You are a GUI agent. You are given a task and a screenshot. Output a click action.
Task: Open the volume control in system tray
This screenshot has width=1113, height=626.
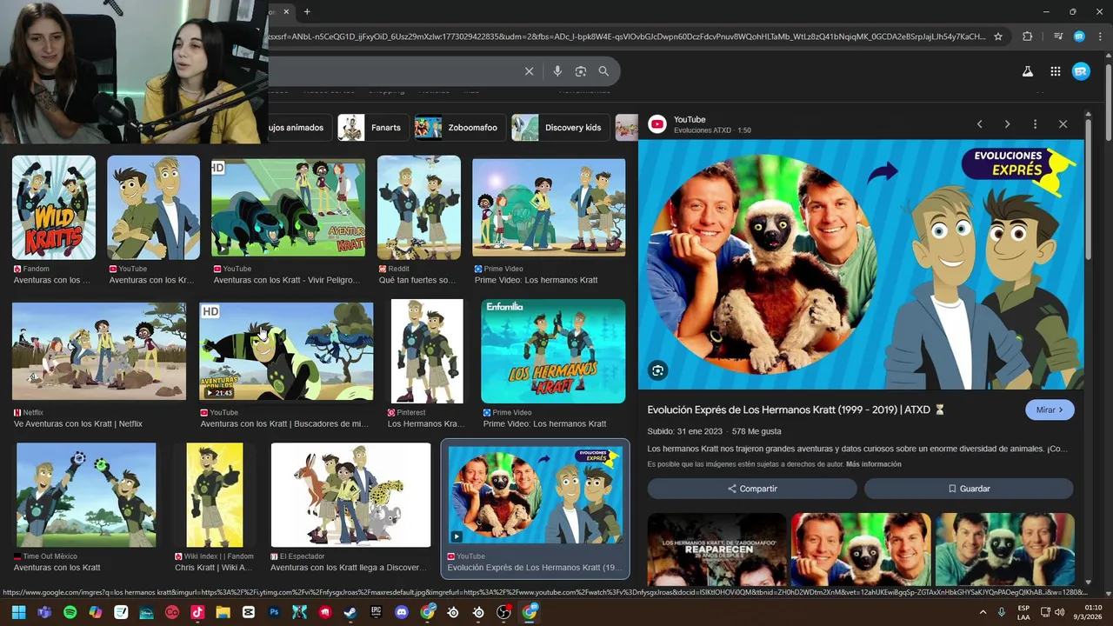click(1059, 612)
